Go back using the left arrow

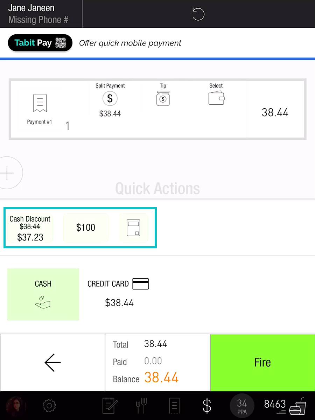click(x=52, y=363)
